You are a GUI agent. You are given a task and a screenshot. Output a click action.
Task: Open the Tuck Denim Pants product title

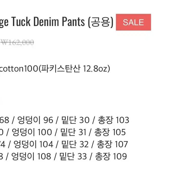point(56,22)
